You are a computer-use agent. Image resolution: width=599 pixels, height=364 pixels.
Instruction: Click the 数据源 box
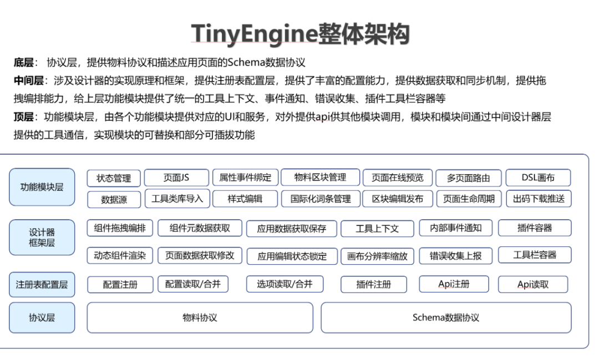tap(114, 200)
